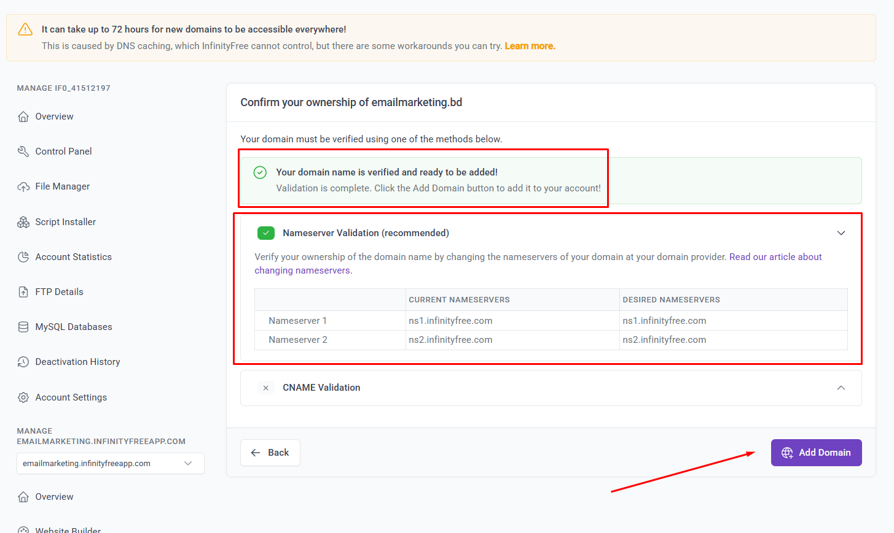Click the Deactivation History clock icon

[x=23, y=362]
